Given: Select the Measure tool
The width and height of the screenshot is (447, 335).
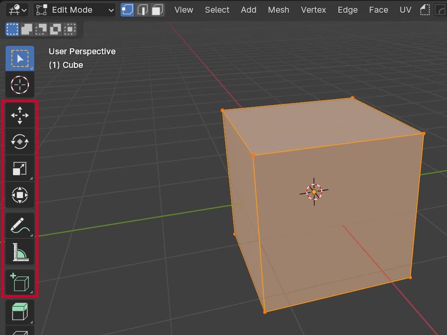Looking at the screenshot, I should (19, 251).
